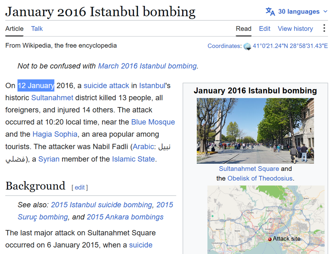Image resolution: width=333 pixels, height=254 pixels.
Task: Click the translate languages icon
Action: [x=270, y=12]
